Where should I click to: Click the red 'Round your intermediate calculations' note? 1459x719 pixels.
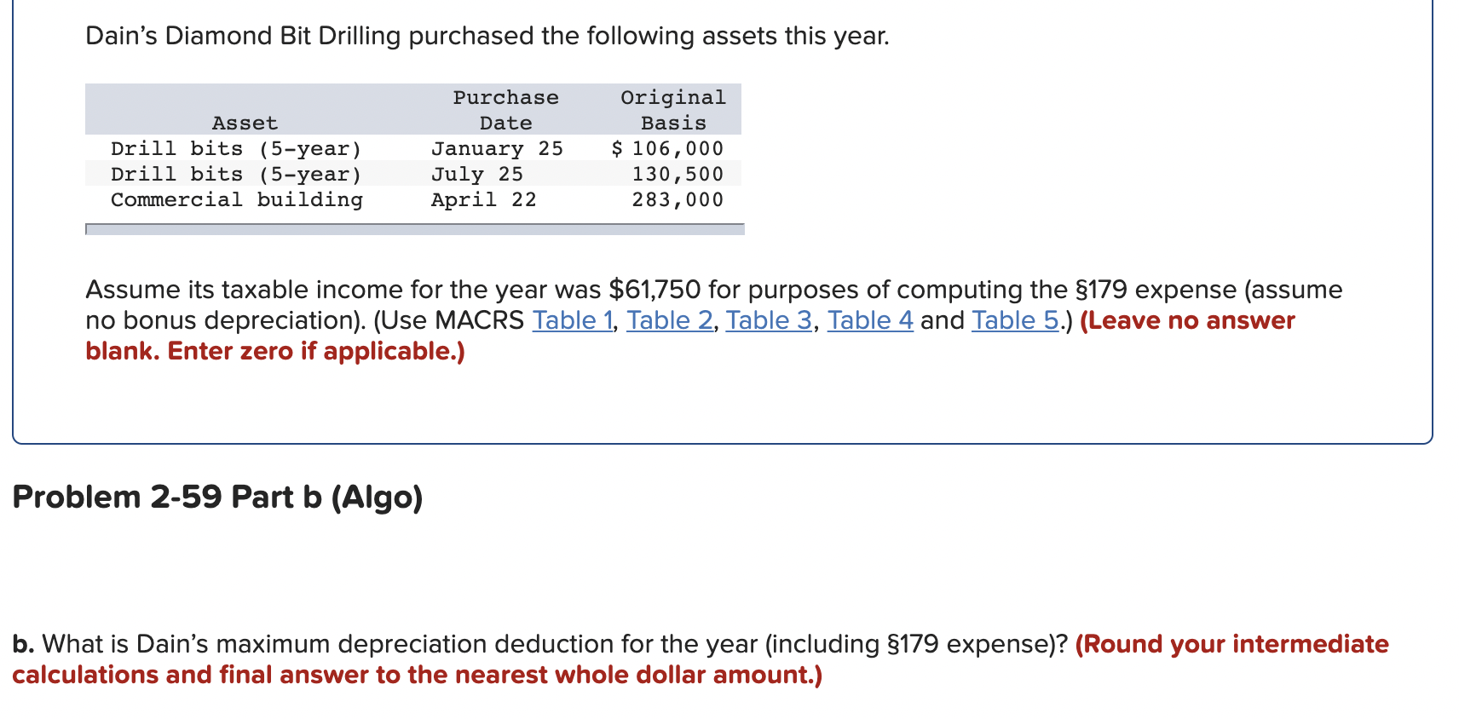pos(701,659)
